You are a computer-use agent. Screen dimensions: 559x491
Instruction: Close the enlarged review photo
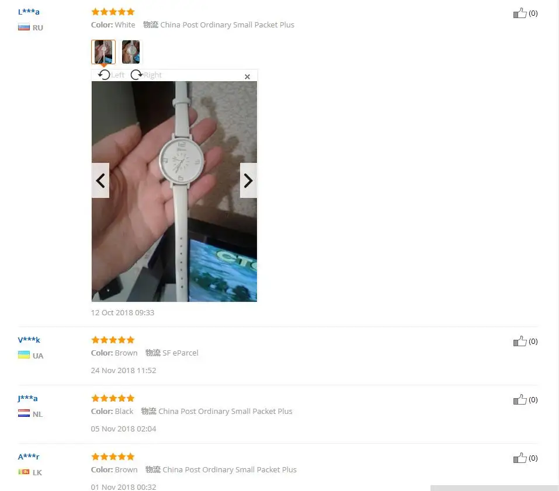tap(247, 76)
